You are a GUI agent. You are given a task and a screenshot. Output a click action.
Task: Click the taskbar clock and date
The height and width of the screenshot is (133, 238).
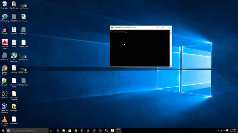coord(233,131)
